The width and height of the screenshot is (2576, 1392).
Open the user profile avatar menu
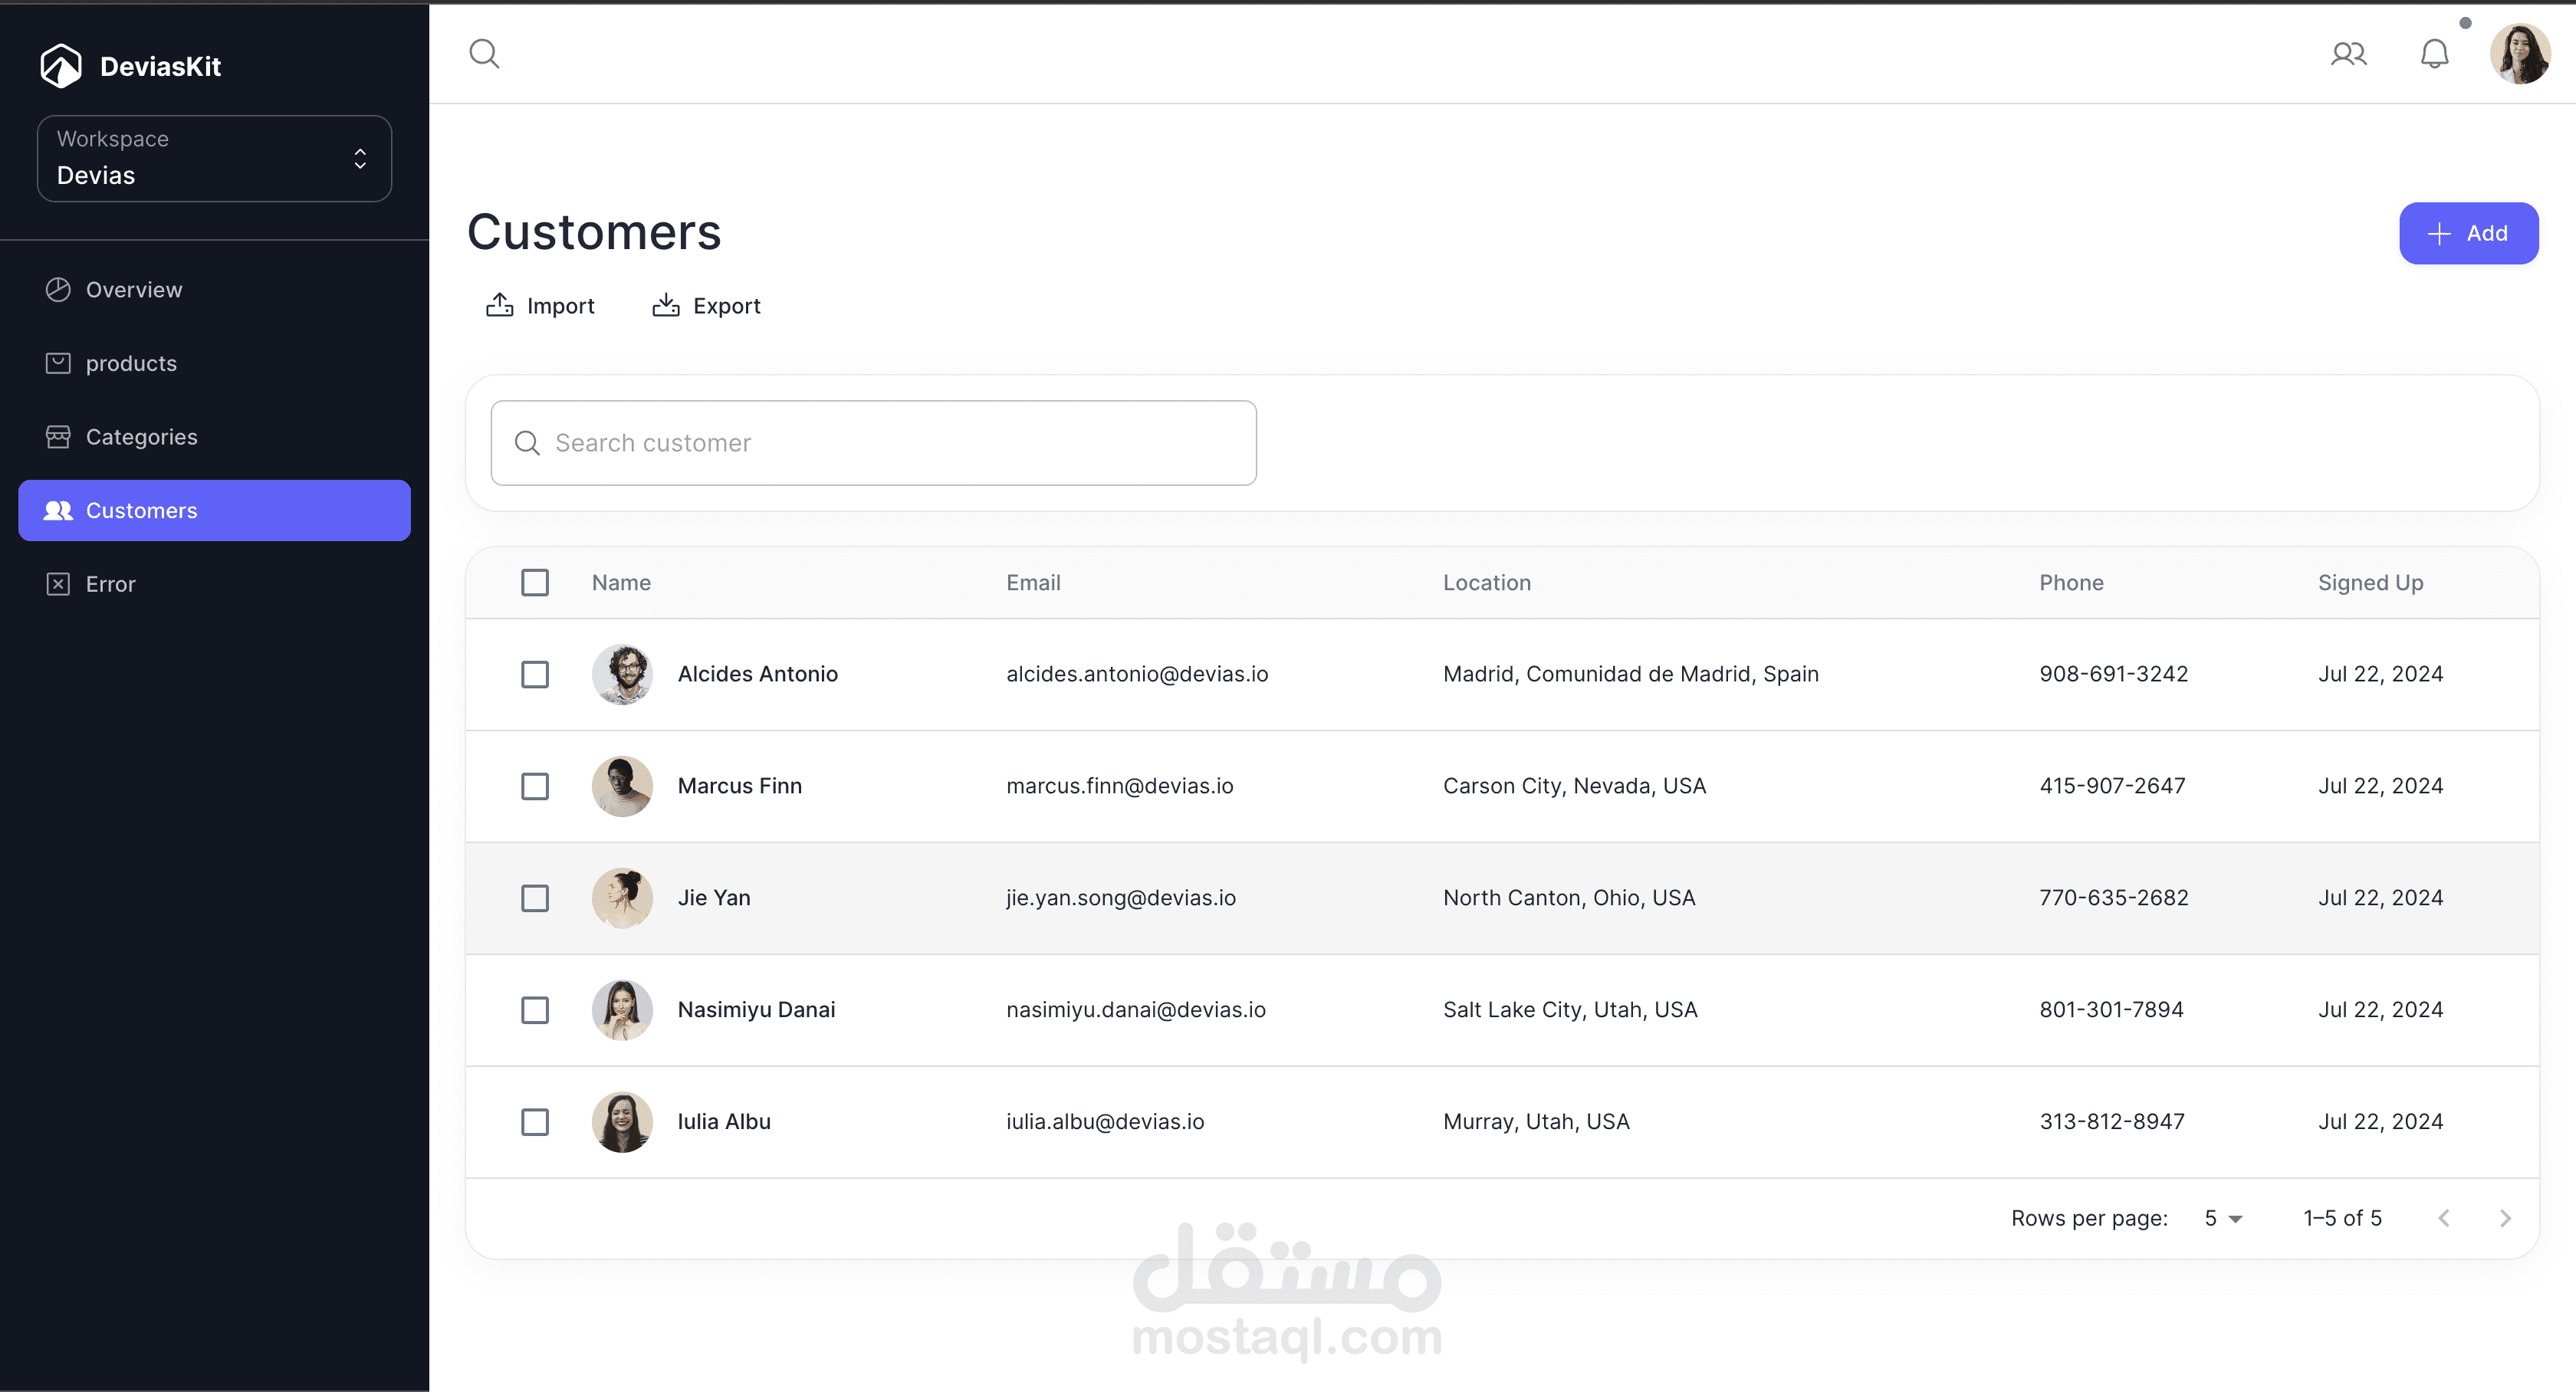[x=2519, y=54]
